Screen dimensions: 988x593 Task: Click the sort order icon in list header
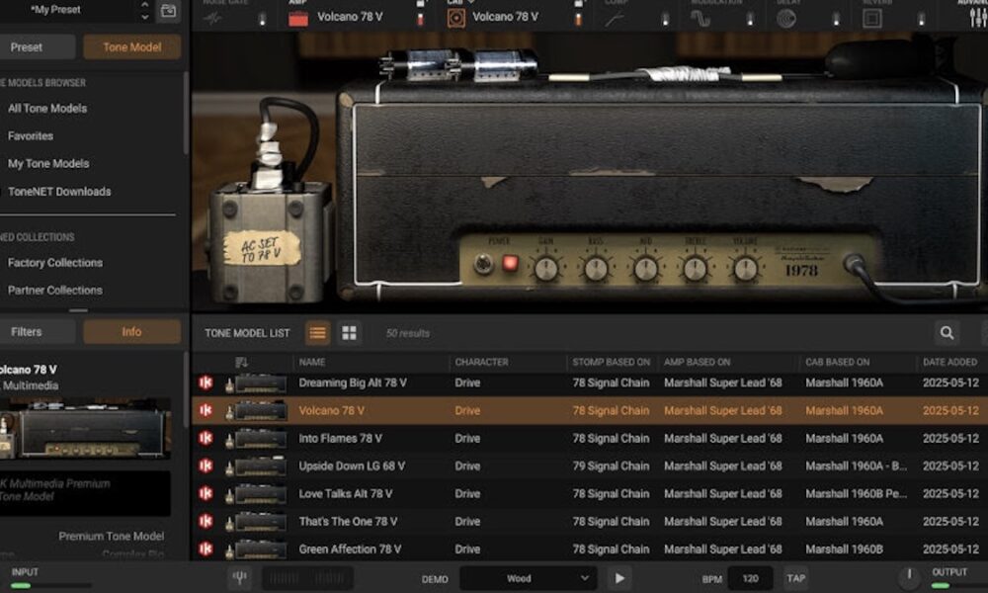click(241, 362)
